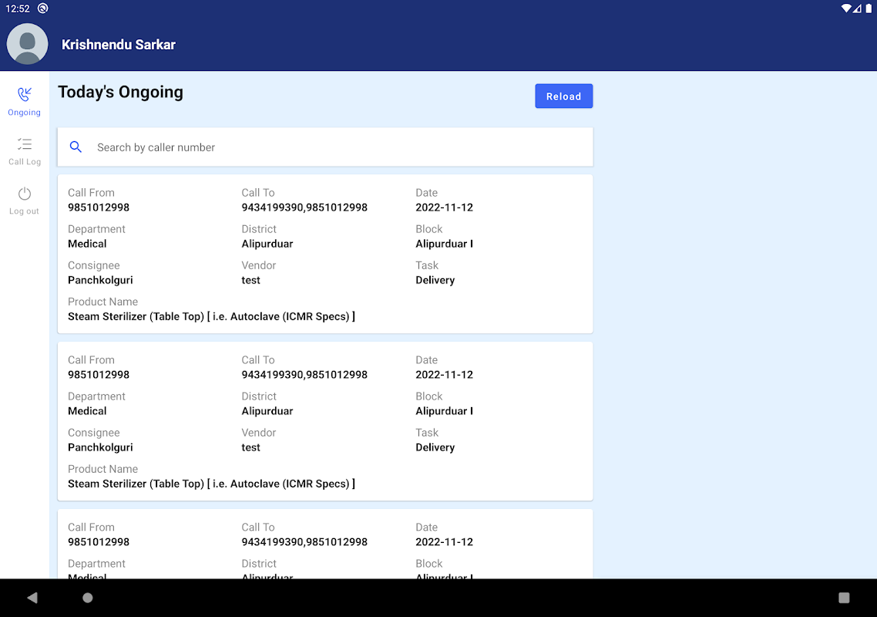This screenshot has height=617, width=877.
Task: Click vendor test in second card
Action: [250, 447]
